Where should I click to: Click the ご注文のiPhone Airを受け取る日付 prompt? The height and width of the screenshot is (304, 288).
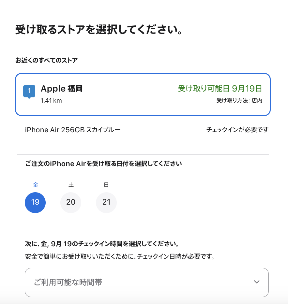click(103, 164)
